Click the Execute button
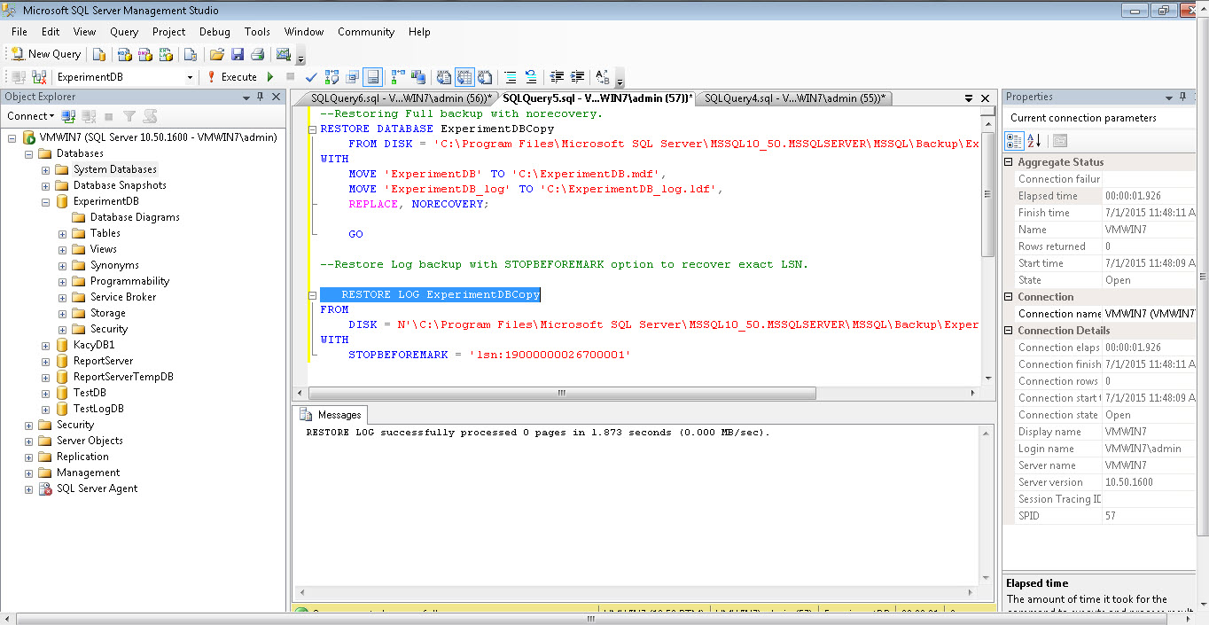Image resolution: width=1209 pixels, height=625 pixels. 230,77
